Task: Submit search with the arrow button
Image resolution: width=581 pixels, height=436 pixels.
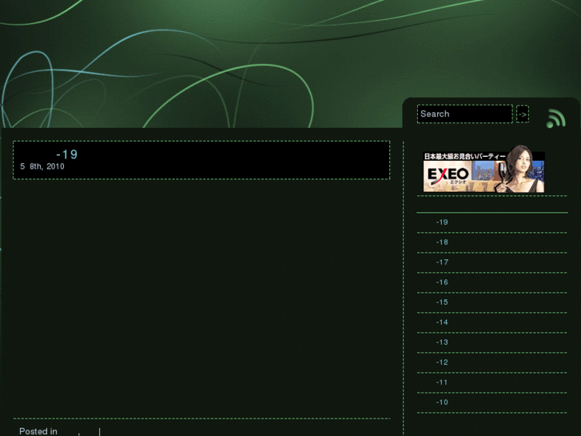Action: click(x=523, y=114)
